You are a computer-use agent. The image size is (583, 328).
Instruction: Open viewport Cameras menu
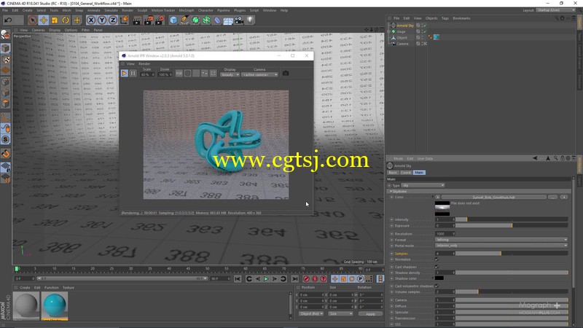39,30
